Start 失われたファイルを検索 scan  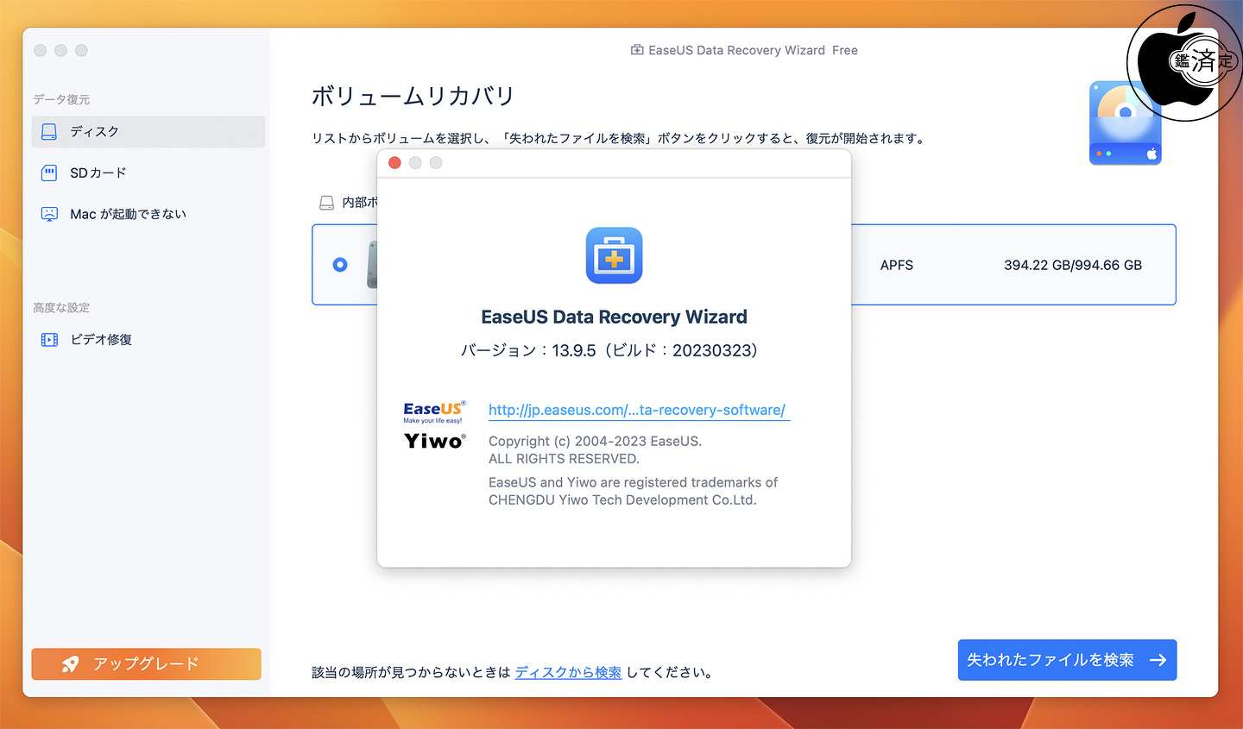pos(1067,660)
